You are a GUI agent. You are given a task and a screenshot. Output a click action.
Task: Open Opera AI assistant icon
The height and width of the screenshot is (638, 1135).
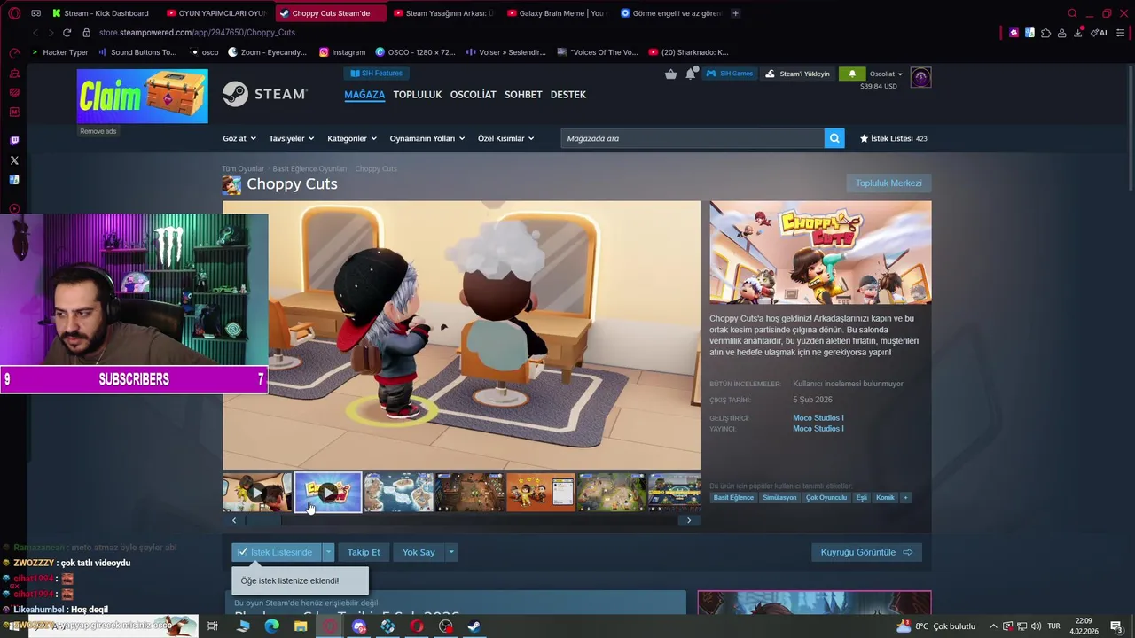[x=1100, y=33]
